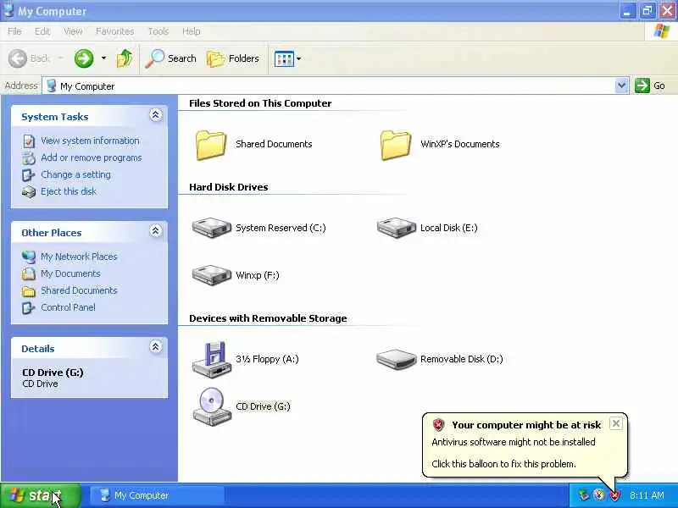Open the Forward history dropdown arrow
Screen dimensions: 678x508
[x=103, y=58]
